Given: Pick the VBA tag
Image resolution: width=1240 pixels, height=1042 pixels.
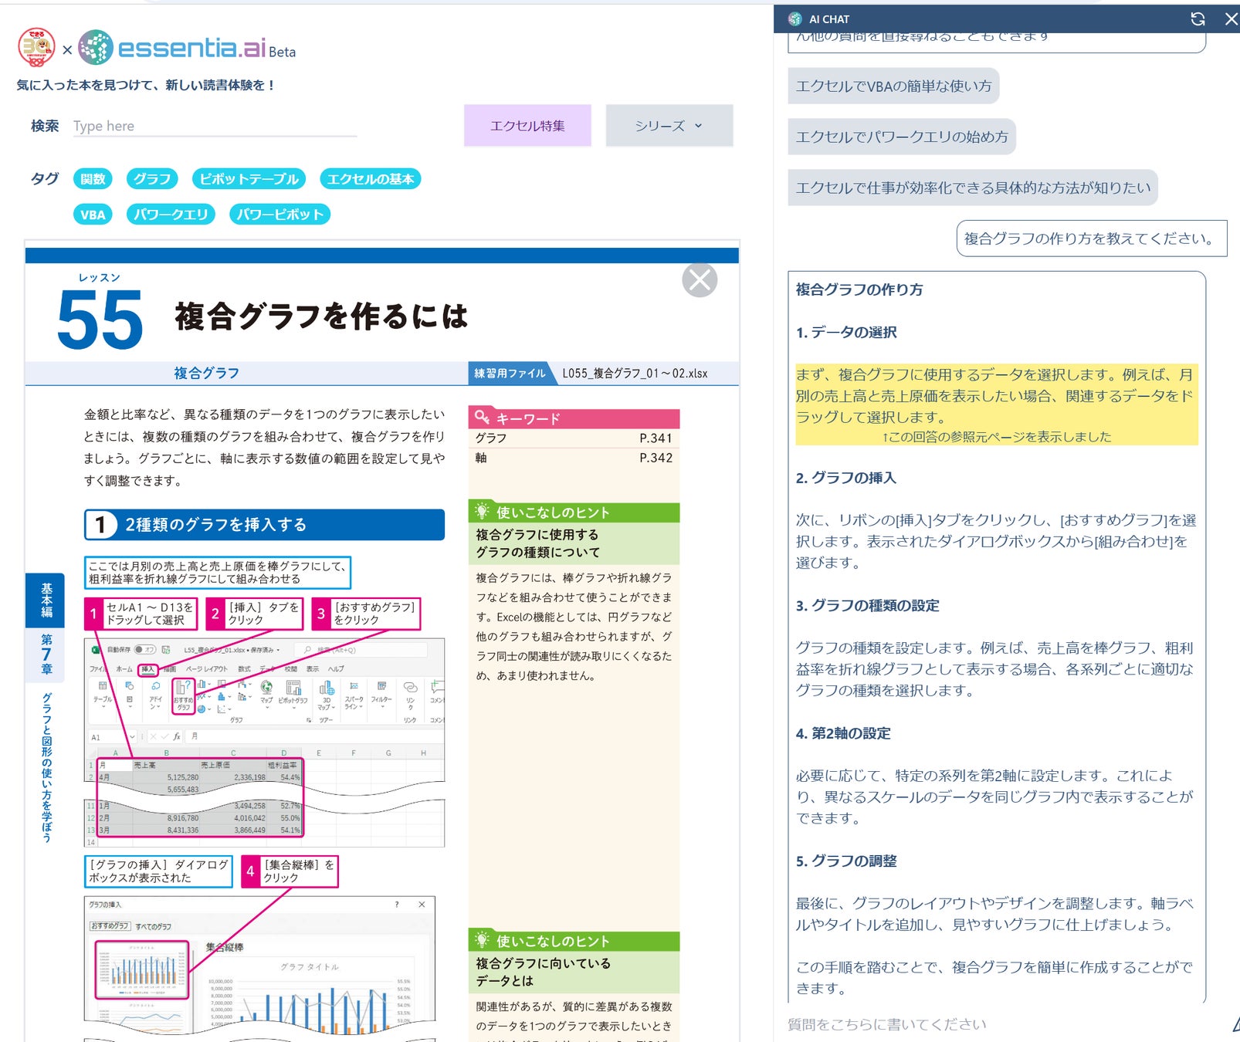Looking at the screenshot, I should point(93,215).
